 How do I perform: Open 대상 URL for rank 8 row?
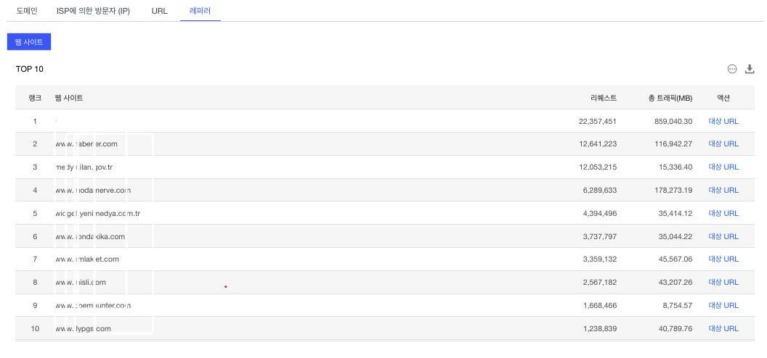pyautogui.click(x=723, y=282)
